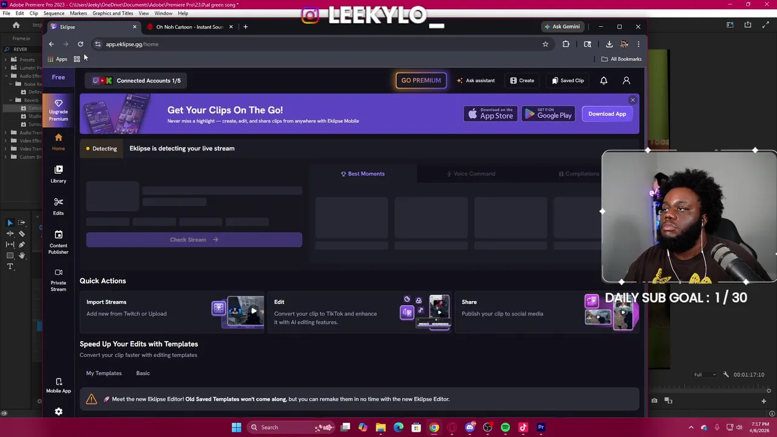This screenshot has height=437, width=777.
Task: Click Ask Gemini button
Action: (x=562, y=27)
